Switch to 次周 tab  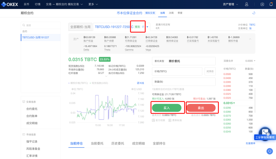coord(171,13)
